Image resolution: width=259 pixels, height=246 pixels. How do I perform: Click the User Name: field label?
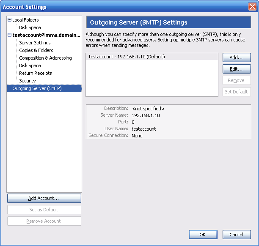[x=116, y=128]
